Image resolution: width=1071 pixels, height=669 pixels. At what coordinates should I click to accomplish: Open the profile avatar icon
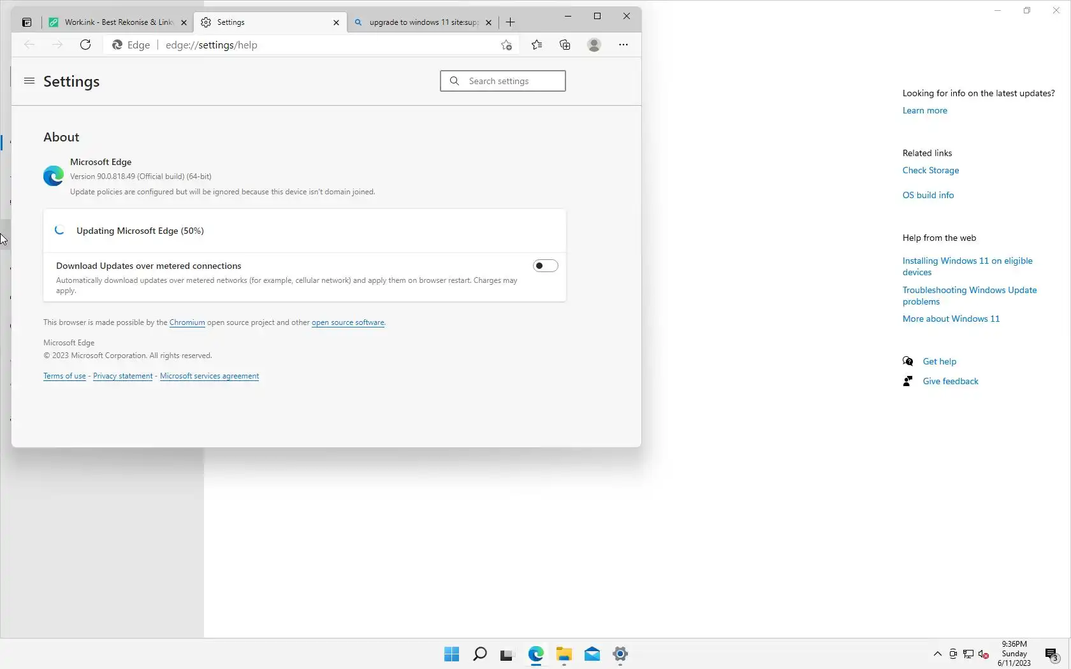tap(594, 45)
